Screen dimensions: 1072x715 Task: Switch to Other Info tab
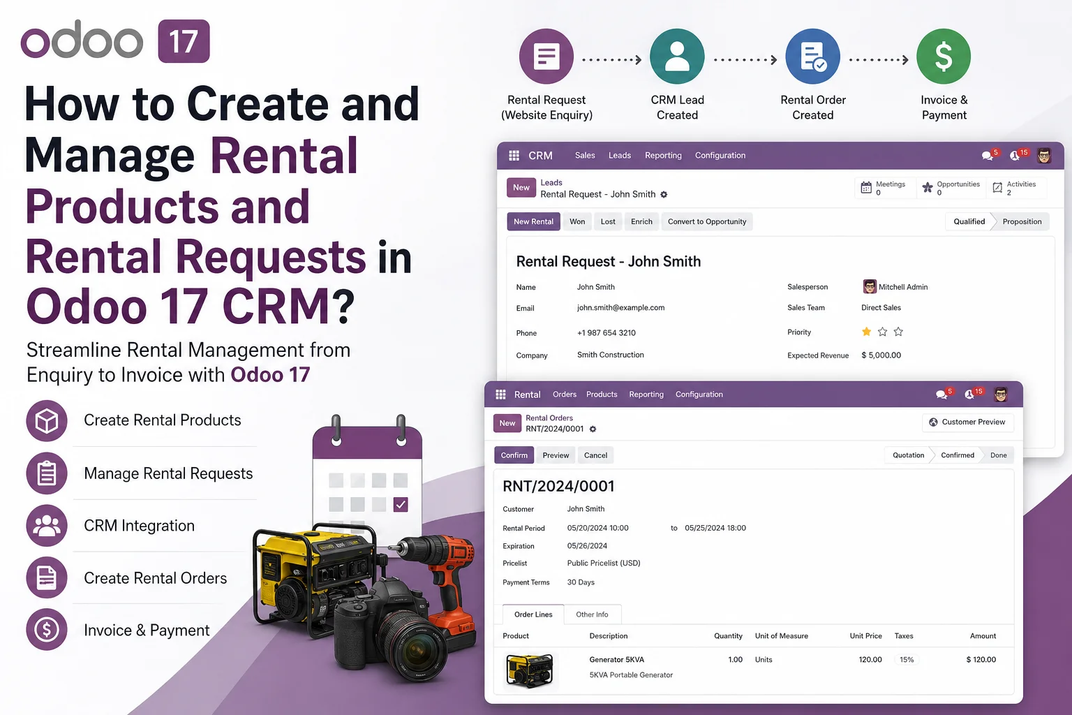pos(592,614)
